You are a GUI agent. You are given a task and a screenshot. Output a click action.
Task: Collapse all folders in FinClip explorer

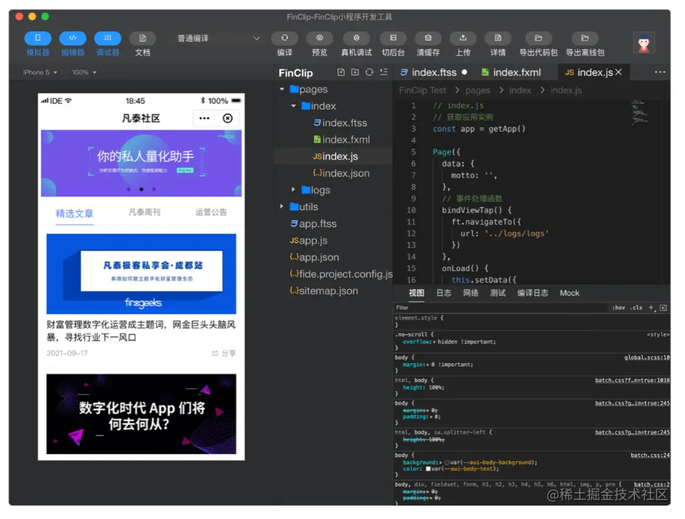[384, 72]
